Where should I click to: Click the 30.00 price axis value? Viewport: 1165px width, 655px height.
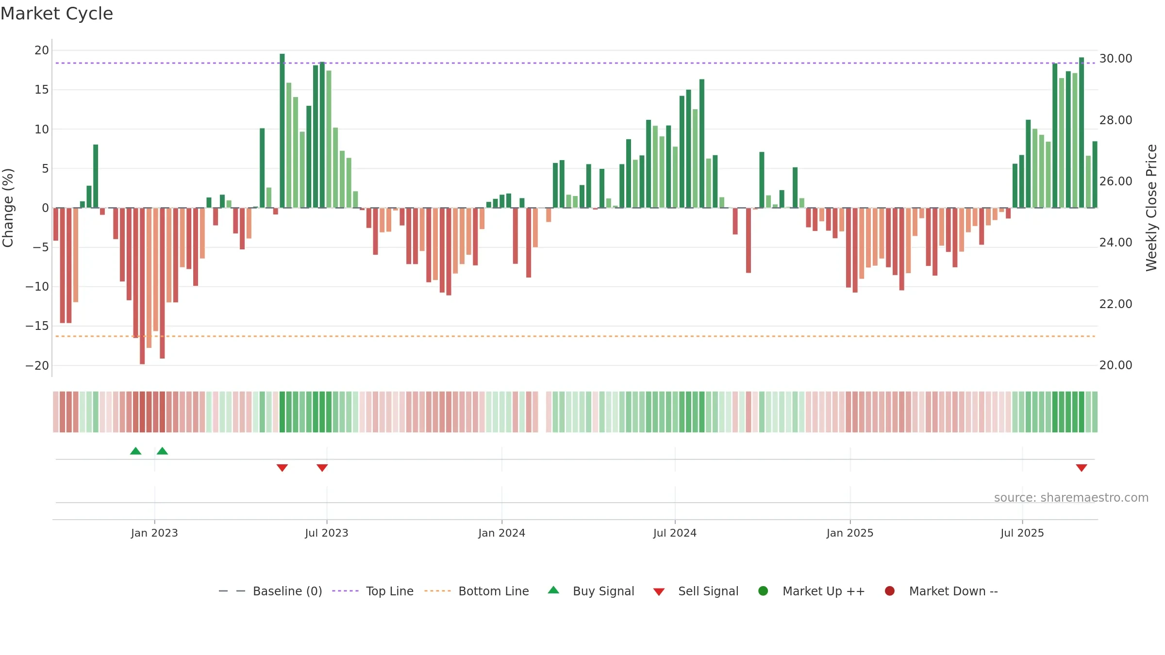(1115, 58)
